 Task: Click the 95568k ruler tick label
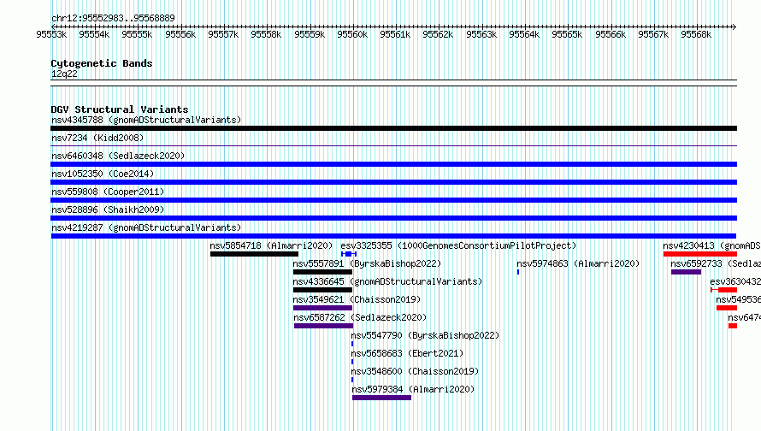click(x=696, y=34)
